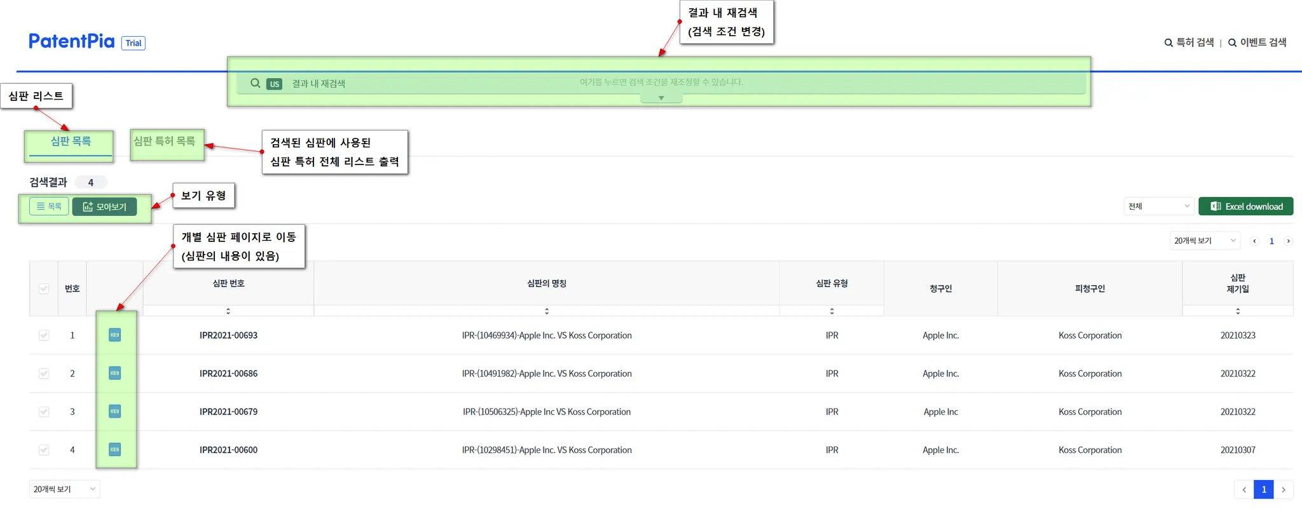Screen dimensions: 1302x510
Task: Click the PatentPia logo
Action: [72, 41]
